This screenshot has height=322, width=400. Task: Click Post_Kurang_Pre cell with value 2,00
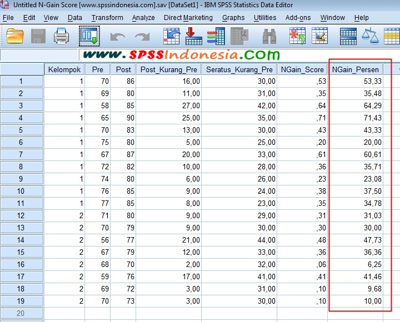(x=169, y=264)
